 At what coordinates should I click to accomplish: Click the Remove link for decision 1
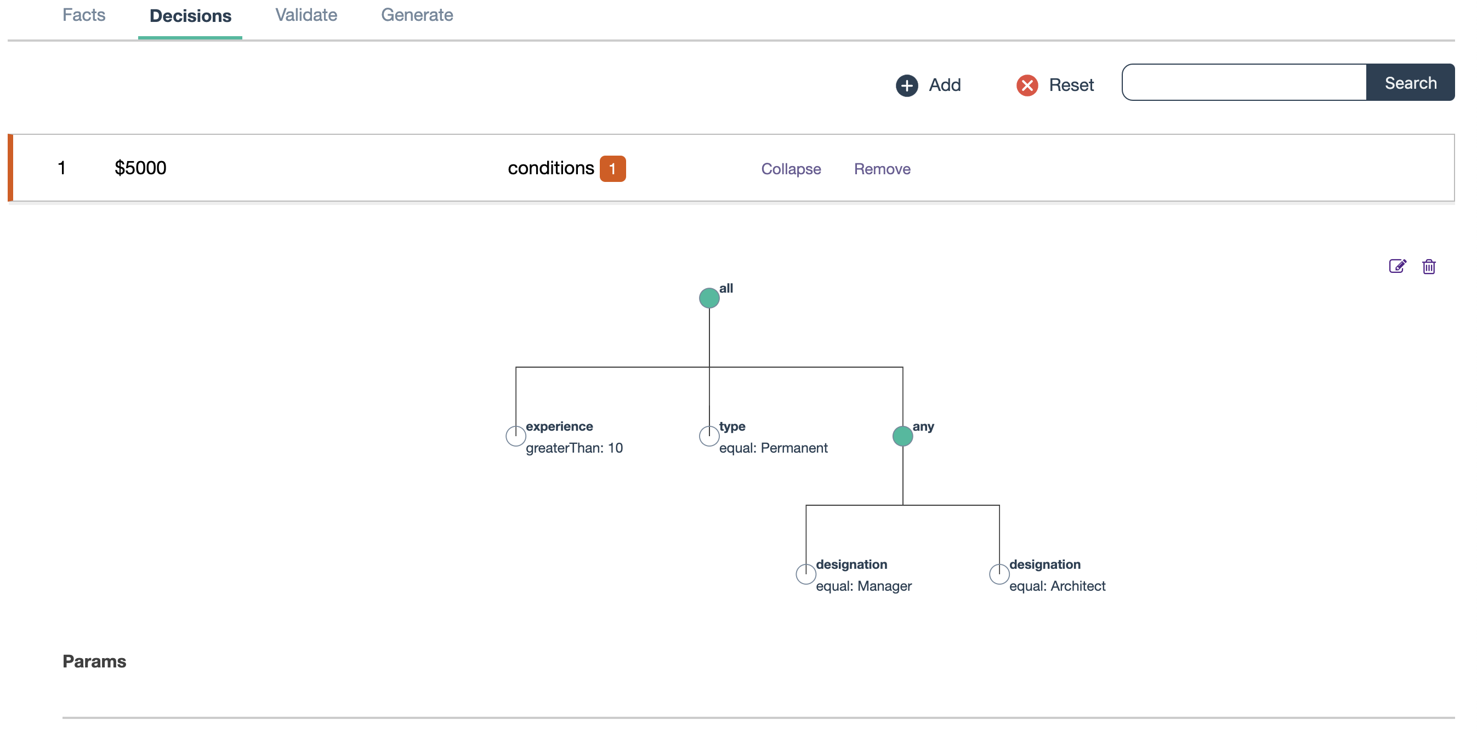point(882,169)
